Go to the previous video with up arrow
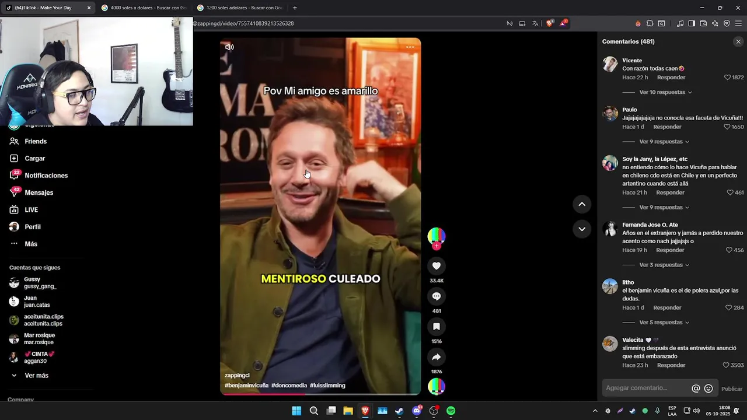 click(582, 204)
